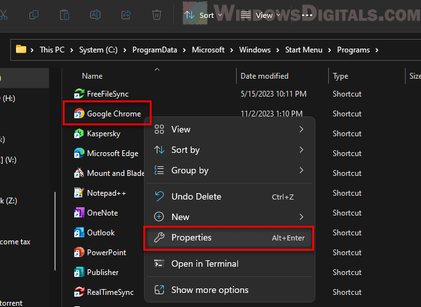Click the Delete trash can icon
The image size is (421, 307).
point(157,15)
